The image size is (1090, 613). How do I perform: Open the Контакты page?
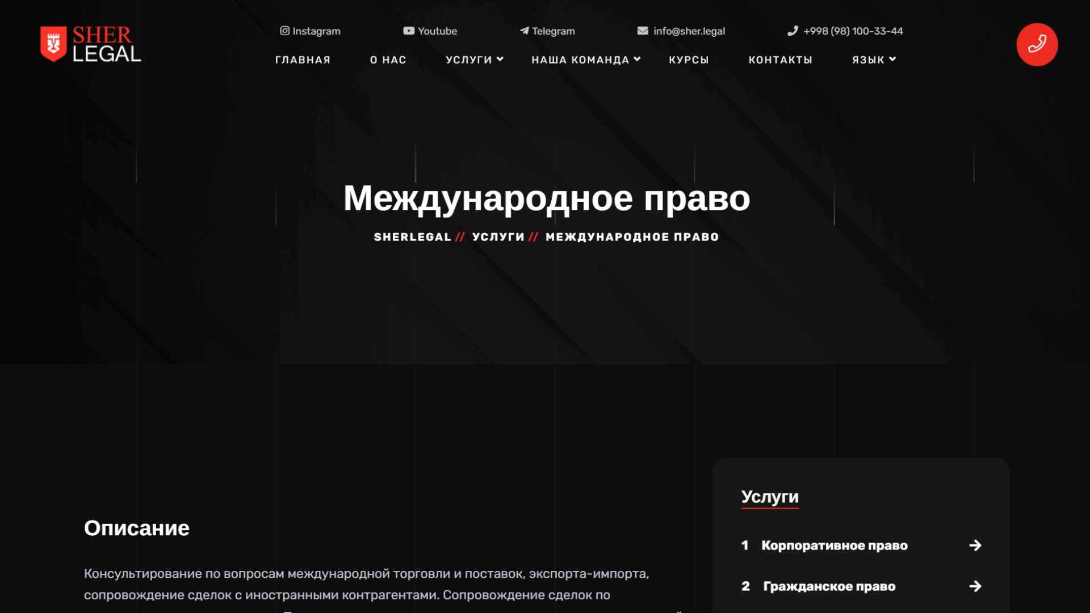pos(780,60)
